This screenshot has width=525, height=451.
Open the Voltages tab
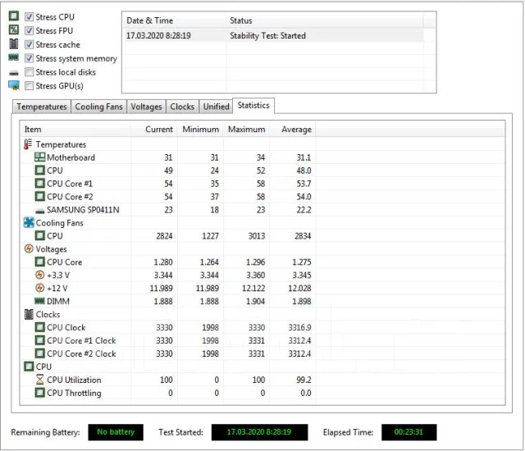[146, 107]
